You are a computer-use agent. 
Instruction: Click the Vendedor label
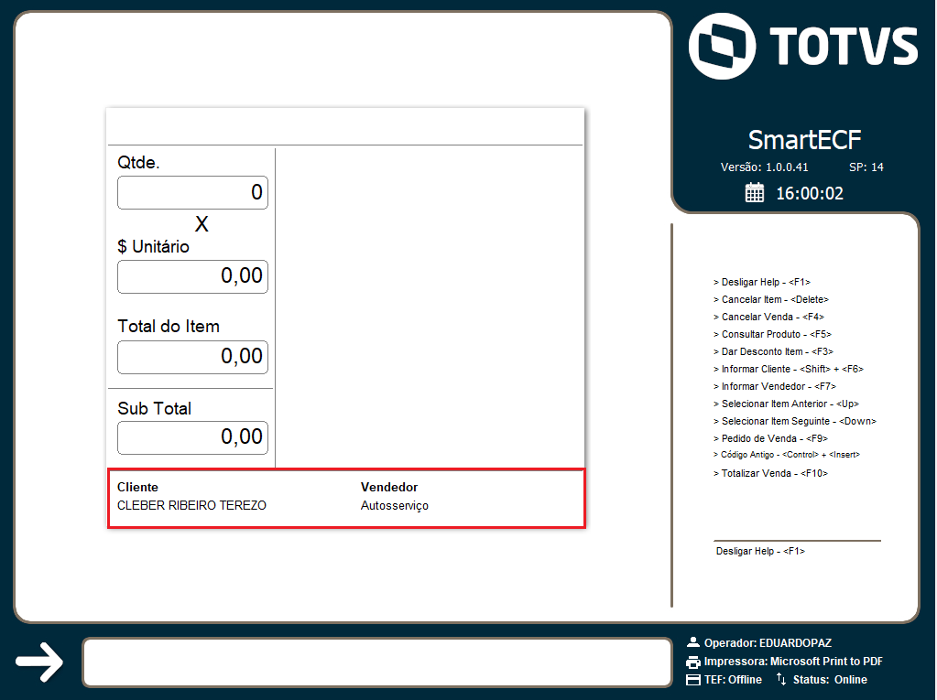[x=389, y=487]
